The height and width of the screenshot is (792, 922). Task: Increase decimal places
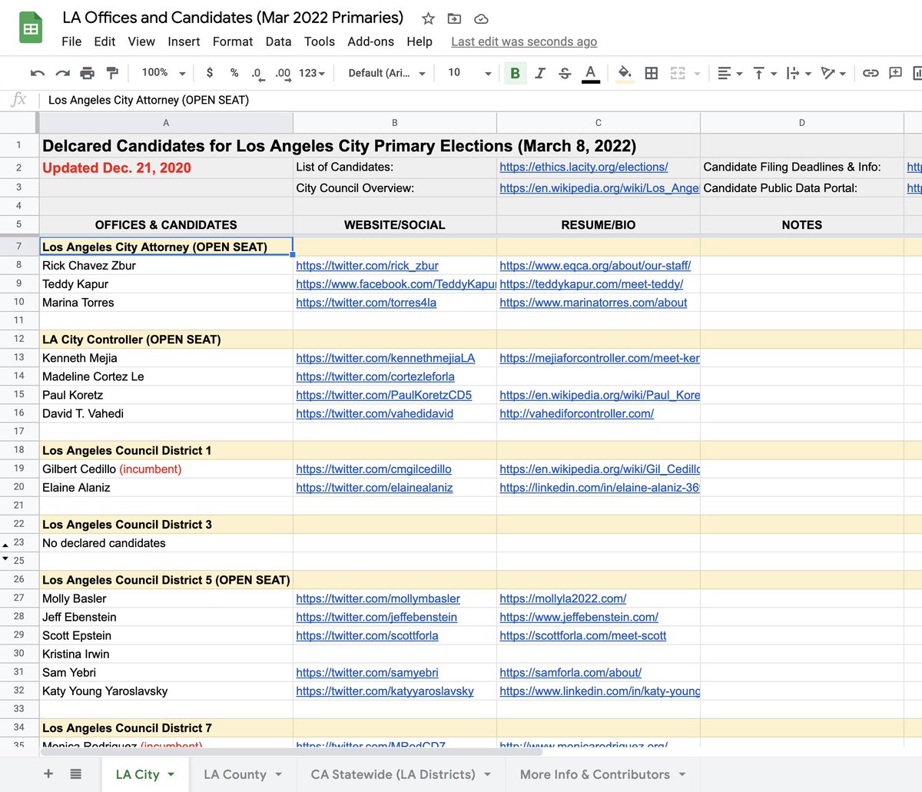coord(283,73)
